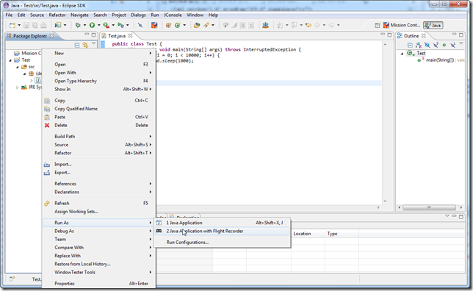The width and height of the screenshot is (473, 291).
Task: Collapse the Test class in Outline
Action: [402, 54]
